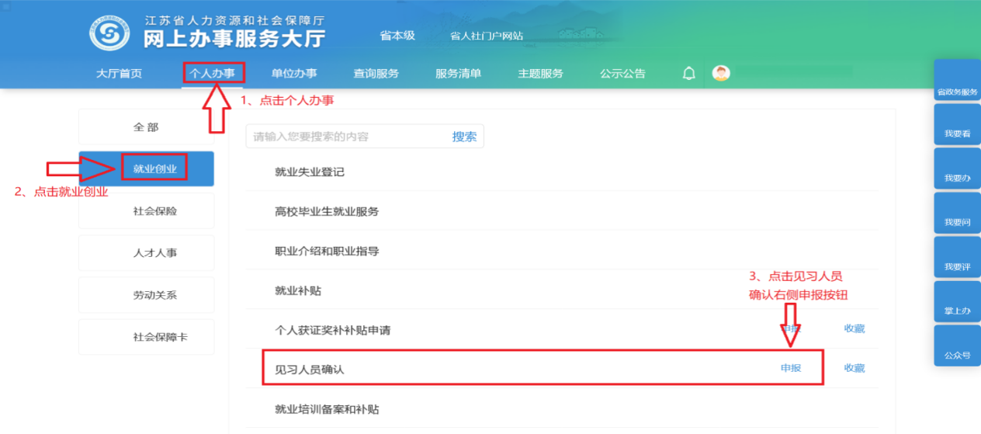Expand the 高校毕业生就业服务 service row

[x=327, y=211]
